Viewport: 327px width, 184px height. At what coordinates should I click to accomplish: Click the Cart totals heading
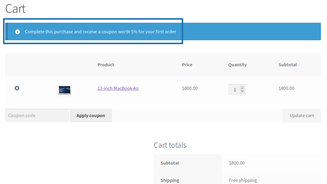(170, 145)
